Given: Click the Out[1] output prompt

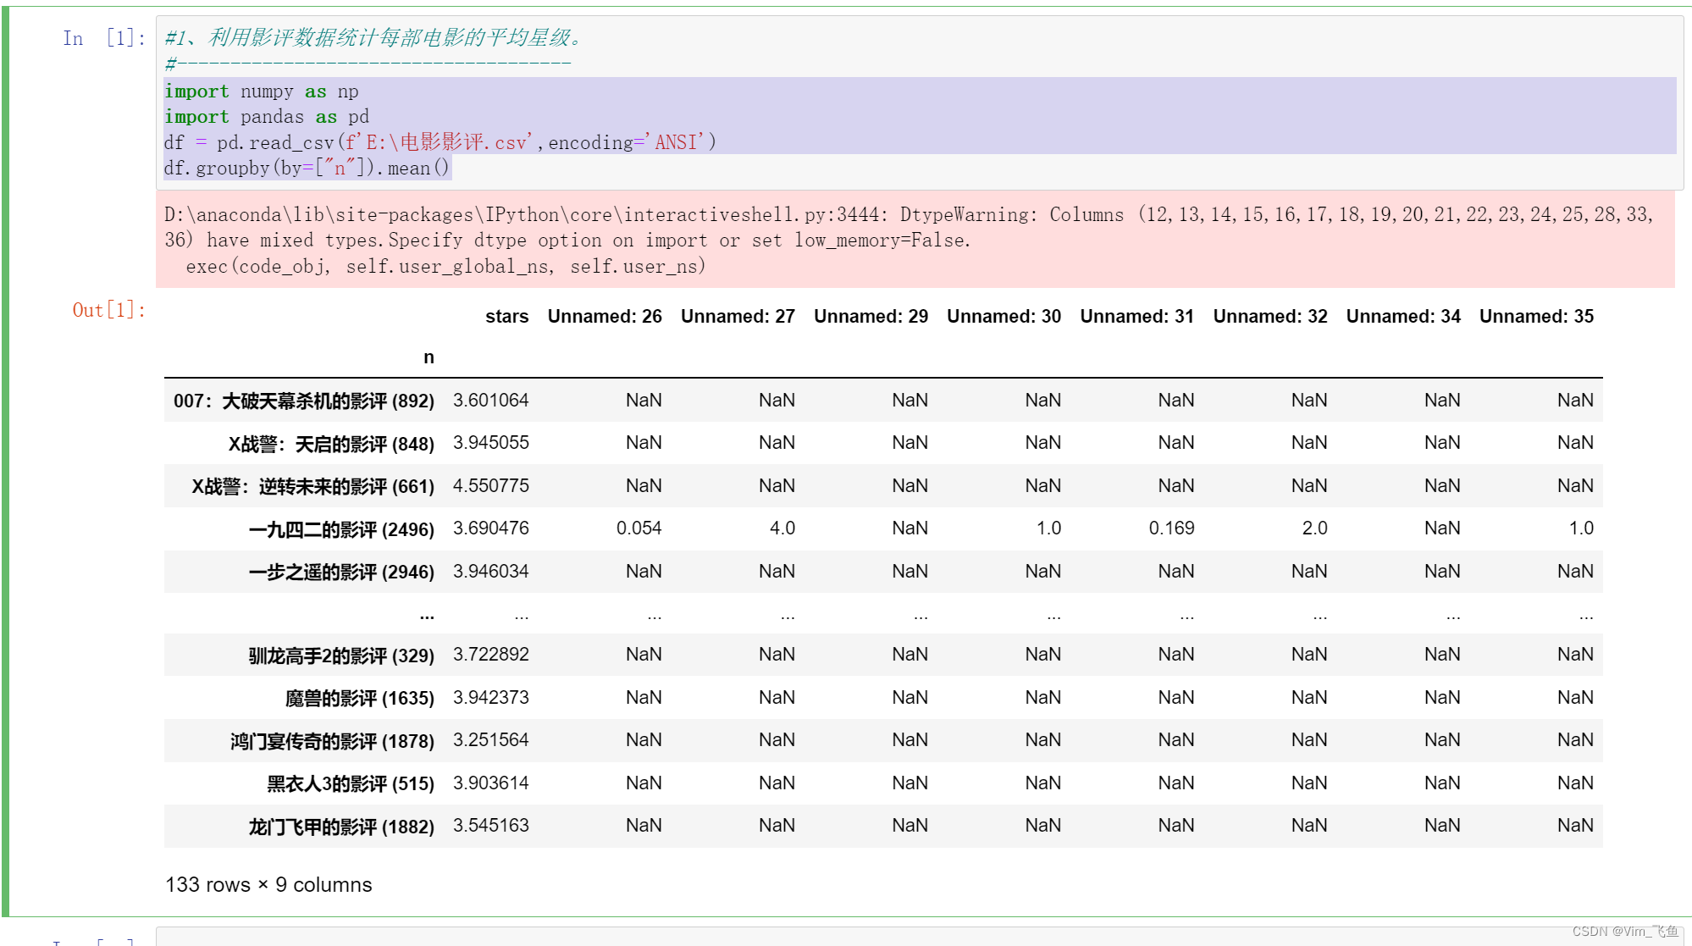Looking at the screenshot, I should pyautogui.click(x=109, y=310).
